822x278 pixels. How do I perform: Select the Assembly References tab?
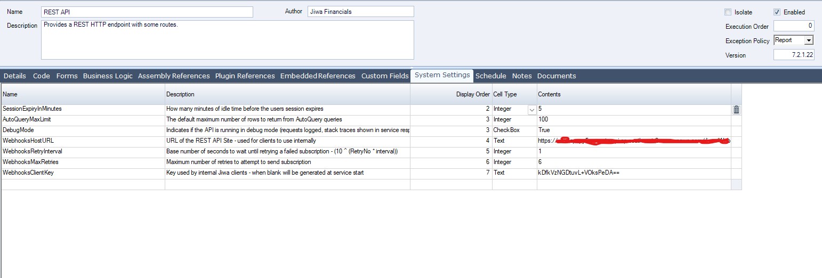pos(174,76)
